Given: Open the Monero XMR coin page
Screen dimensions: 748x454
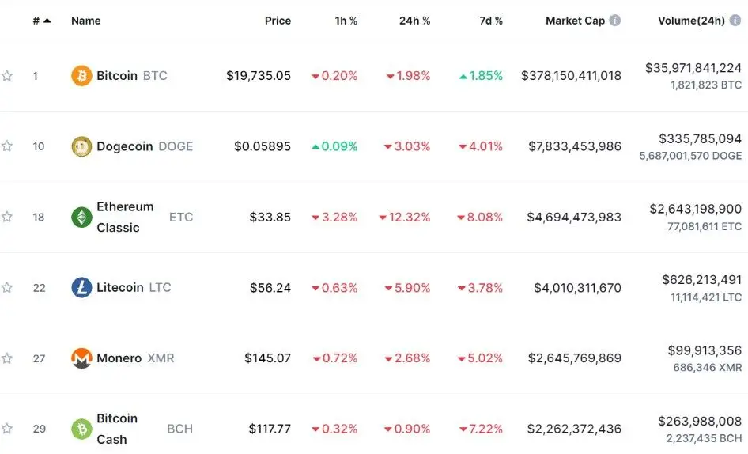Looking at the screenshot, I should pos(119,358).
